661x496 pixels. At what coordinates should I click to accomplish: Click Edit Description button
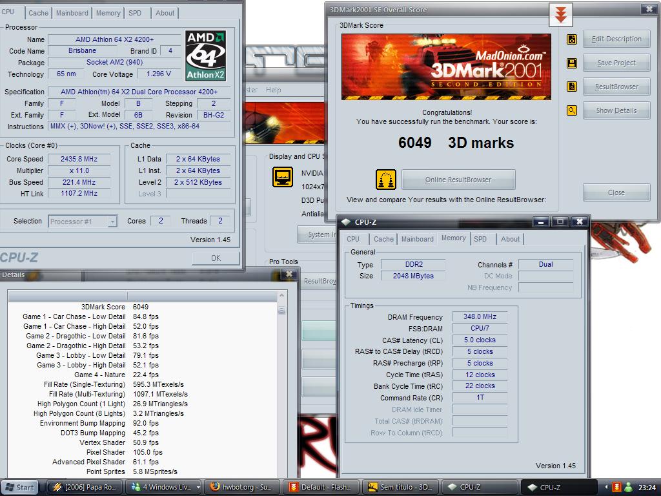click(x=616, y=39)
